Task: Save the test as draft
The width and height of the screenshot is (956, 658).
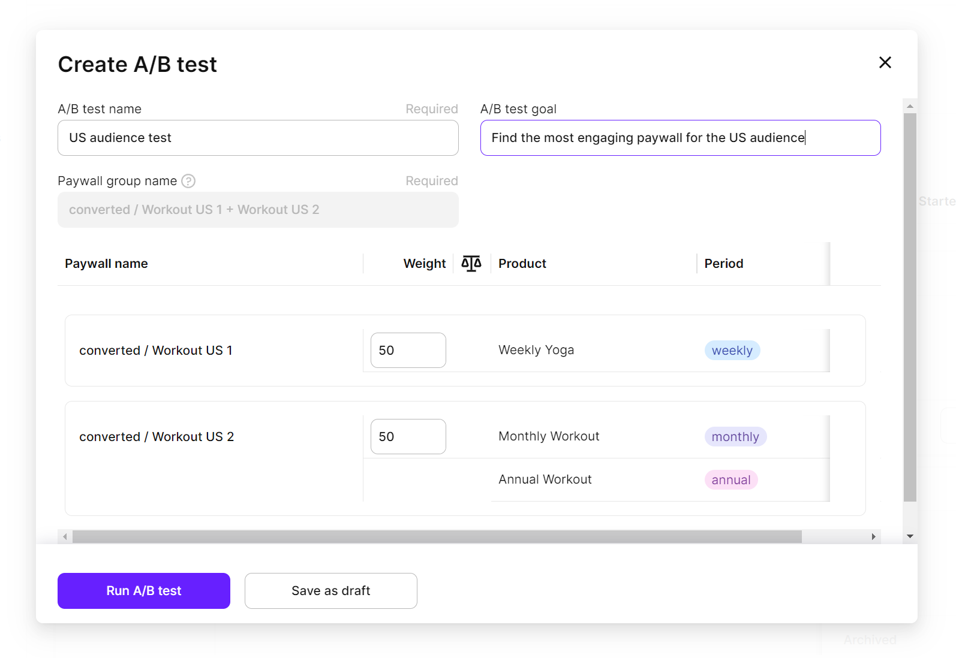Action: 331,591
